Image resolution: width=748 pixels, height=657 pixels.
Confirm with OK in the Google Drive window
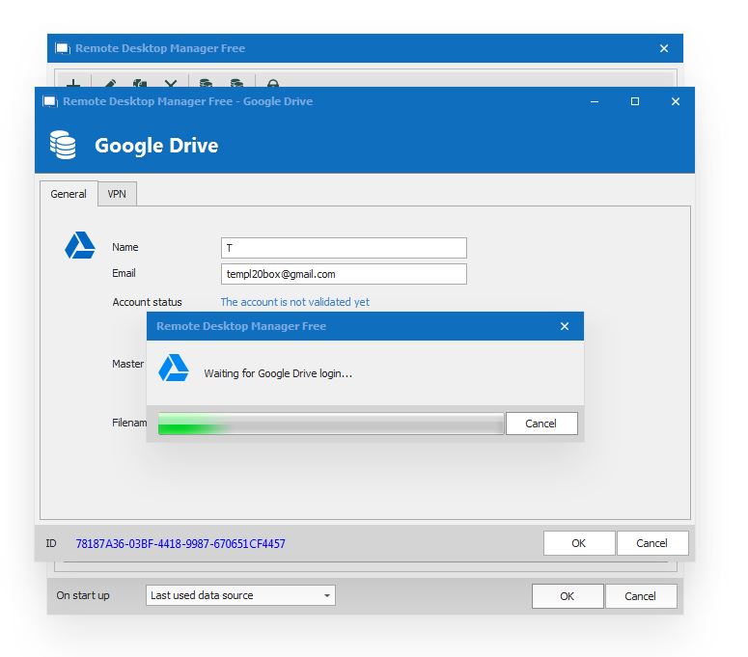(579, 543)
